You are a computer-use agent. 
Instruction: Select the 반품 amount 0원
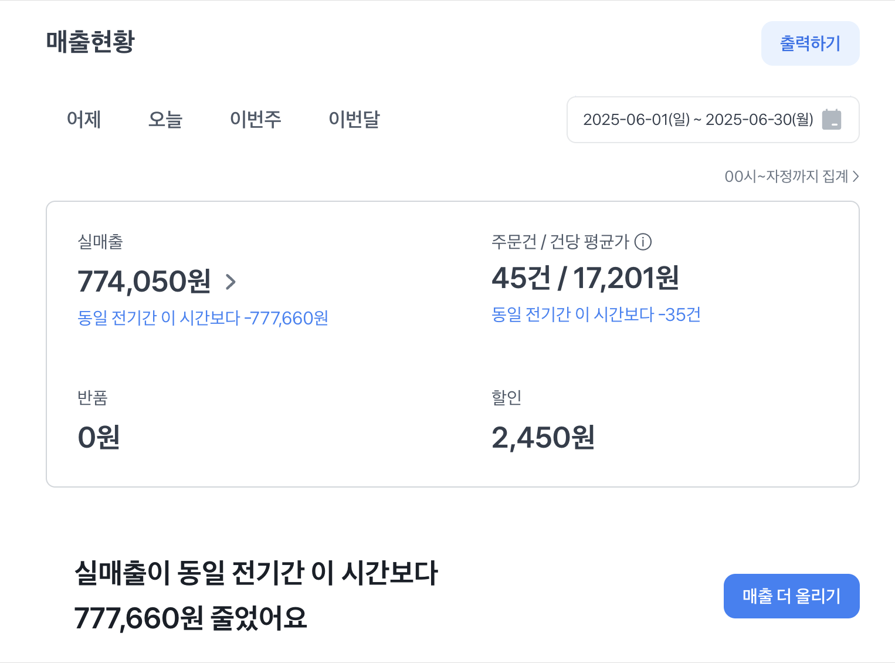coord(99,437)
